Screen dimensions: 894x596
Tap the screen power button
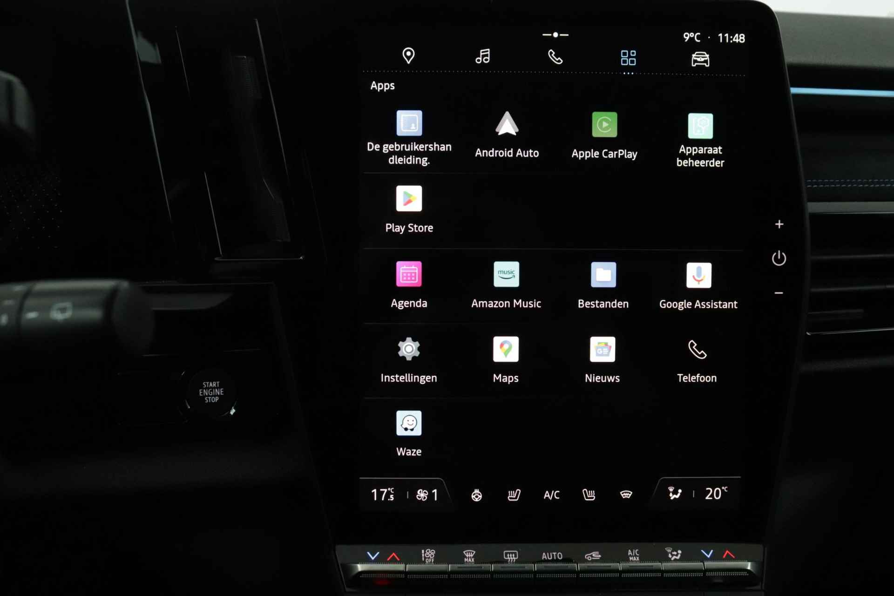tap(779, 258)
